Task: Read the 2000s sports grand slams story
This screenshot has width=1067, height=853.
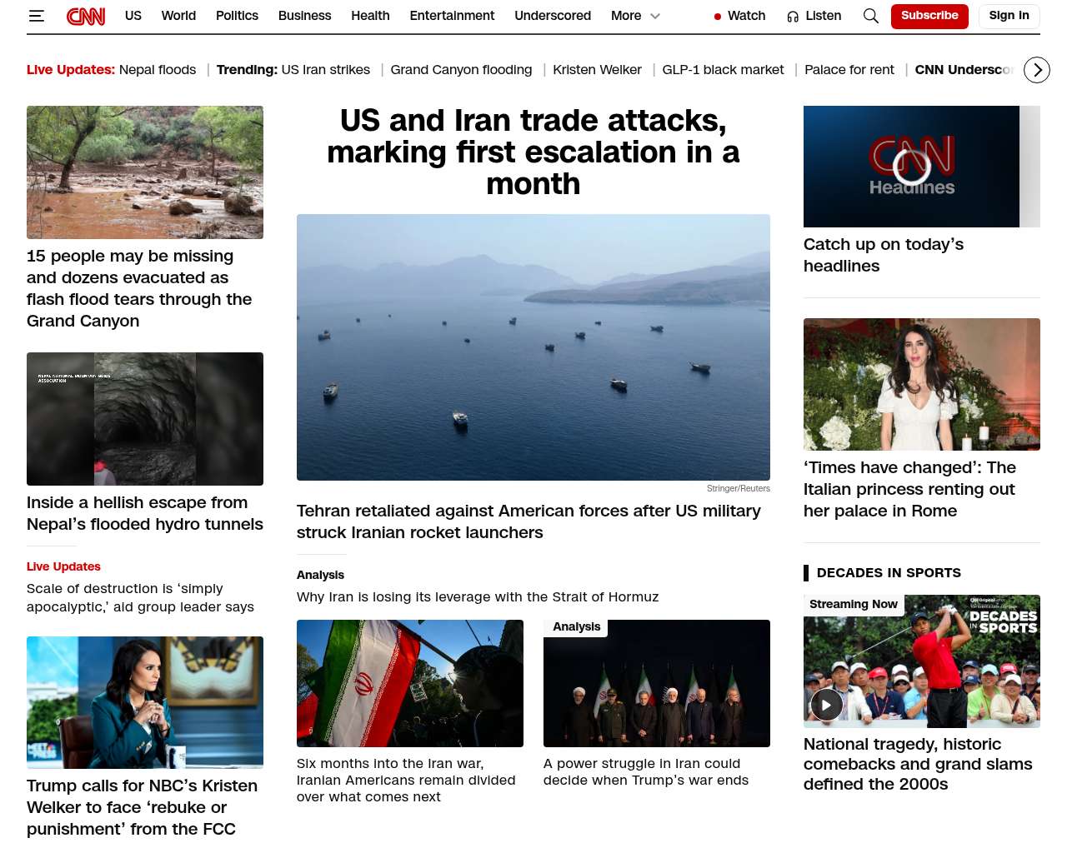Action: (x=918, y=764)
